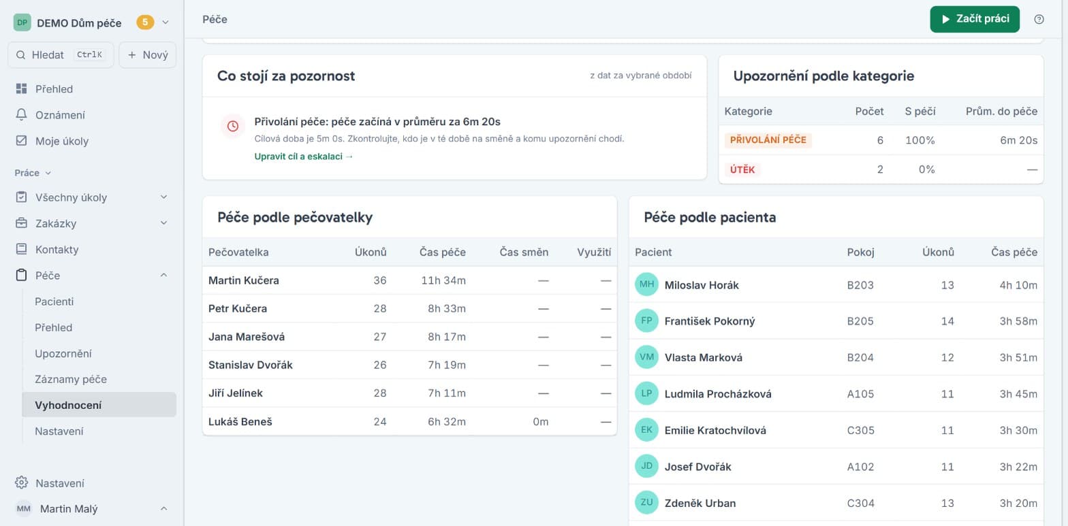
Task: Click Zdeněk Urban's ZU avatar
Action: pos(646,503)
